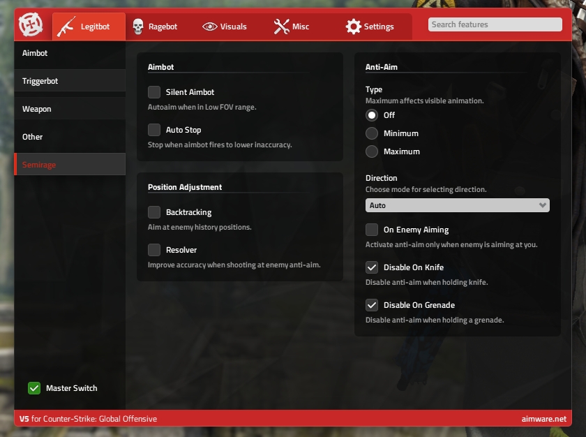Choose the Minimum radio option
The height and width of the screenshot is (437, 586).
point(372,133)
